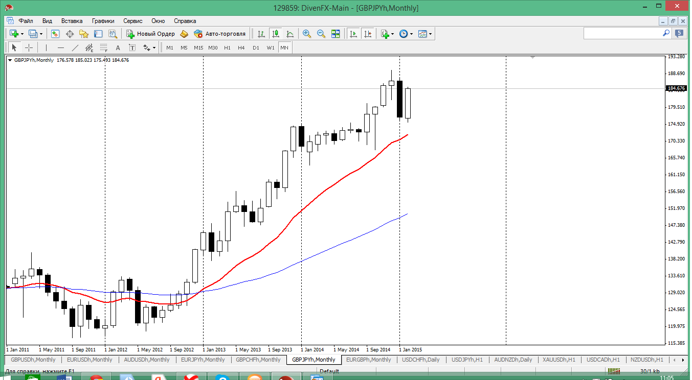Switch to the XAUUSDh,H1 chart tab
Image resolution: width=692 pixels, height=380 pixels.
click(x=559, y=360)
